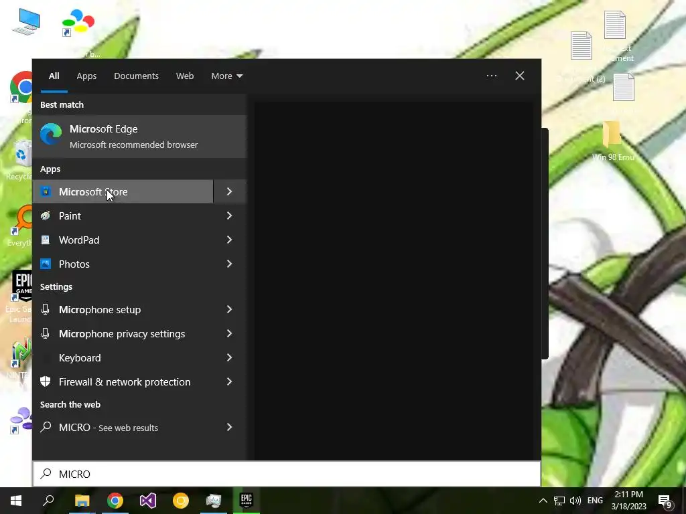Screen dimensions: 686x514
Task: Open the three-dot options menu
Action: click(491, 76)
